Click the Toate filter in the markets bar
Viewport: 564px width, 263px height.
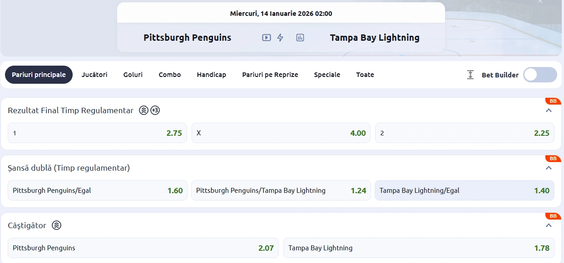[x=365, y=75]
